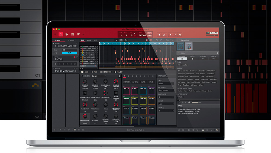Expand the PROGRAM section
This screenshot has height=153, width=271.
pyautogui.click(x=54, y=69)
